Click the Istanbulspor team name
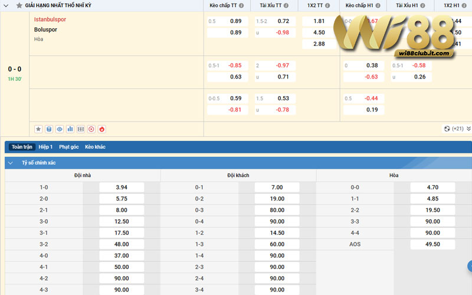Screen dimensions: 472x295 click(x=50, y=19)
